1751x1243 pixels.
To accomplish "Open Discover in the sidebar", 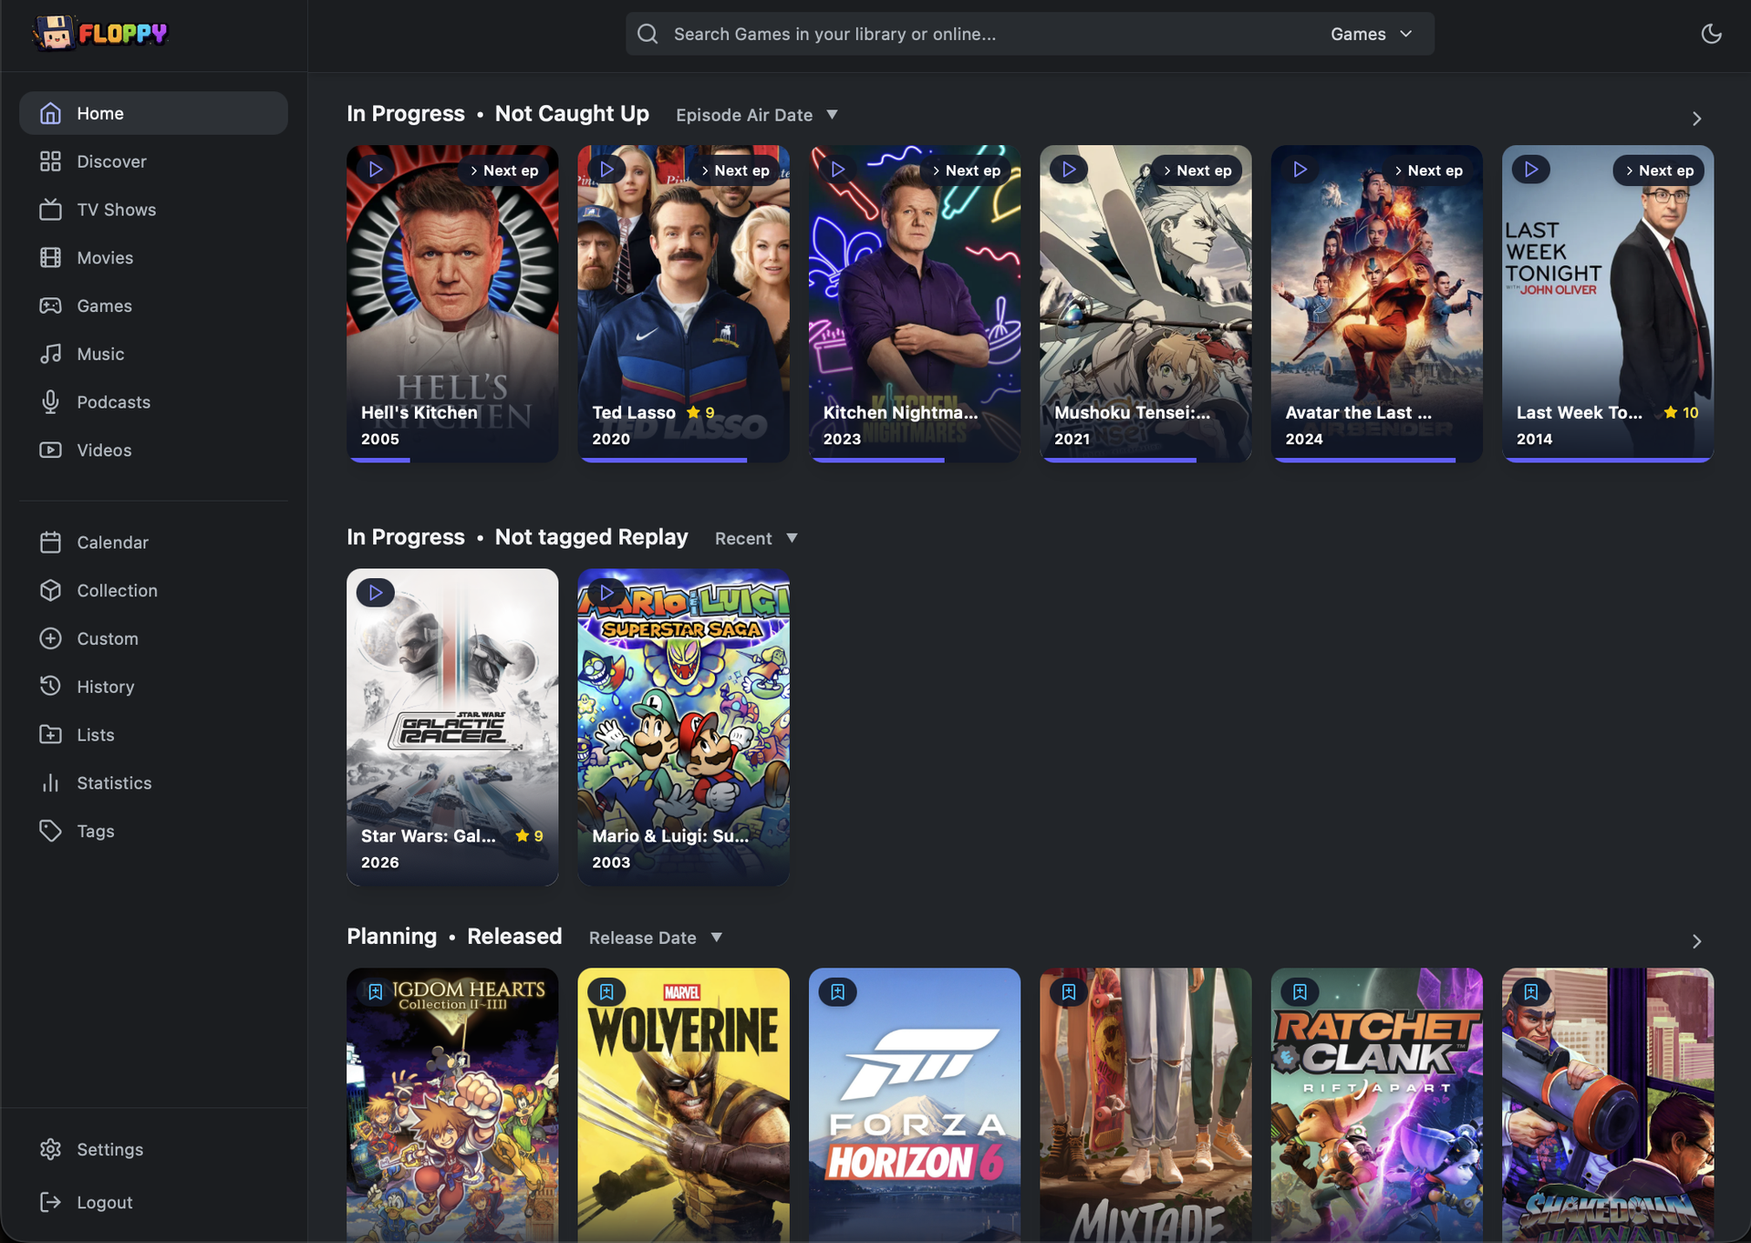I will click(x=153, y=161).
